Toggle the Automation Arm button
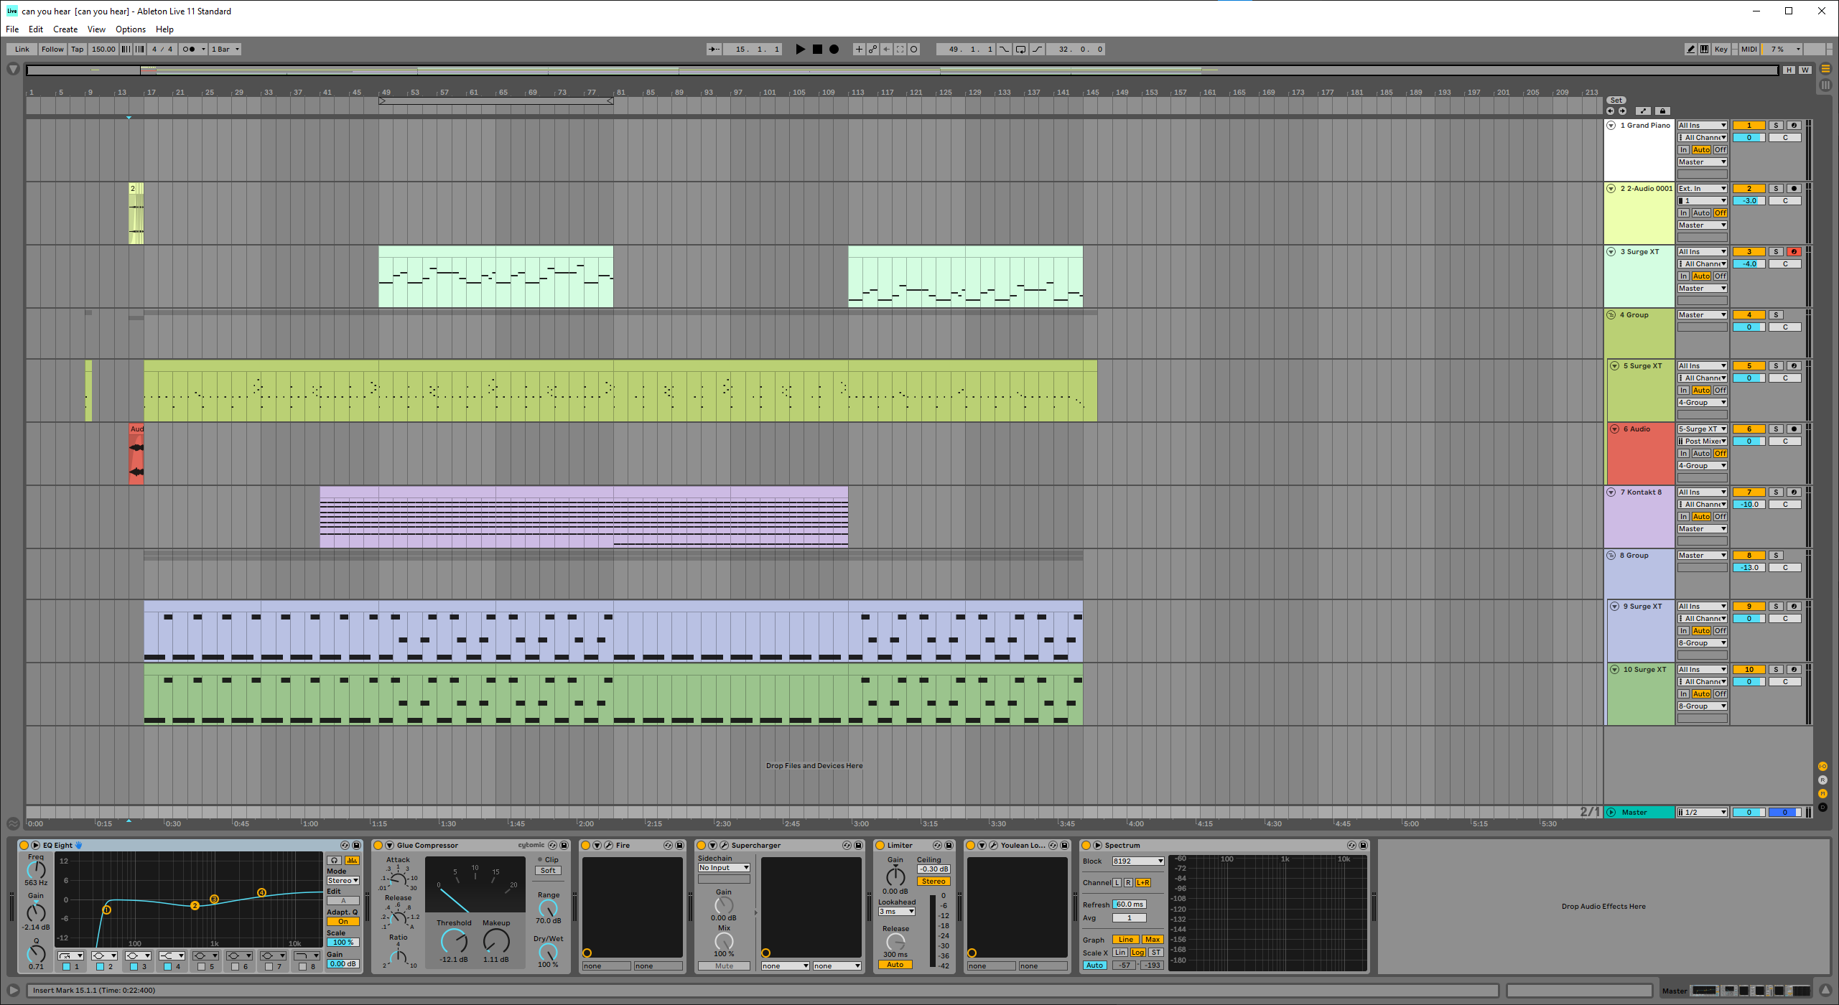The width and height of the screenshot is (1839, 1005). (872, 50)
